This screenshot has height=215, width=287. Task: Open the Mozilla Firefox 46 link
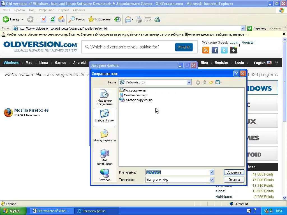coord(31,110)
